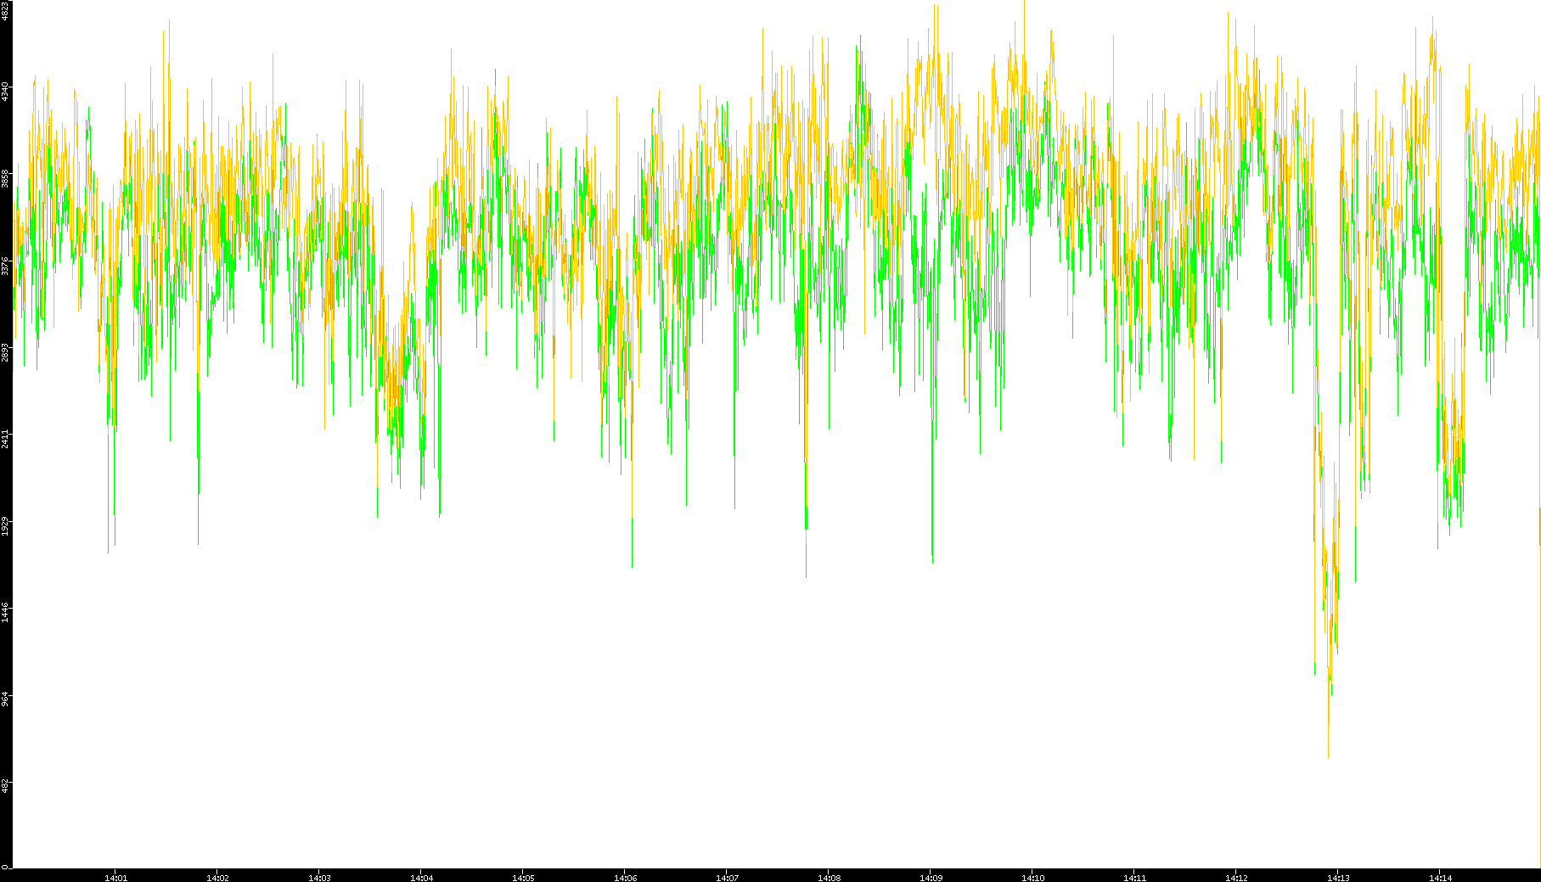The image size is (1541, 882).
Task: Select the 2893 y-axis value label
Action: point(5,352)
